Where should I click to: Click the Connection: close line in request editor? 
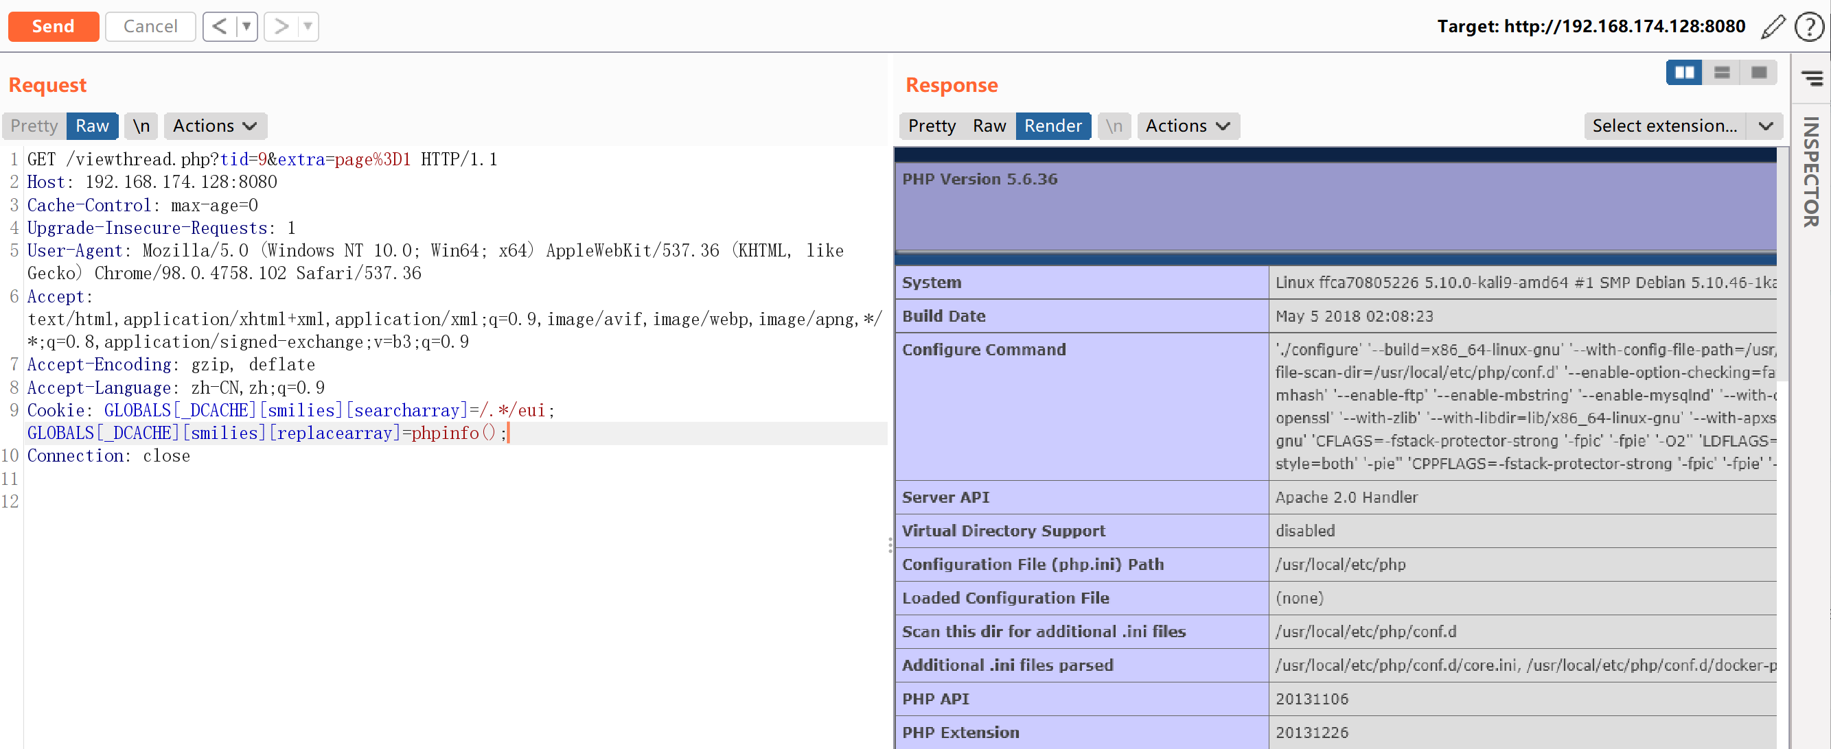click(x=108, y=456)
